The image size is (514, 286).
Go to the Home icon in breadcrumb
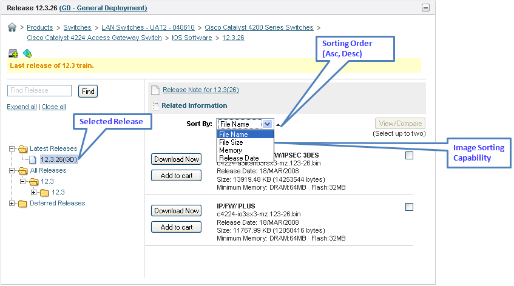(12, 27)
